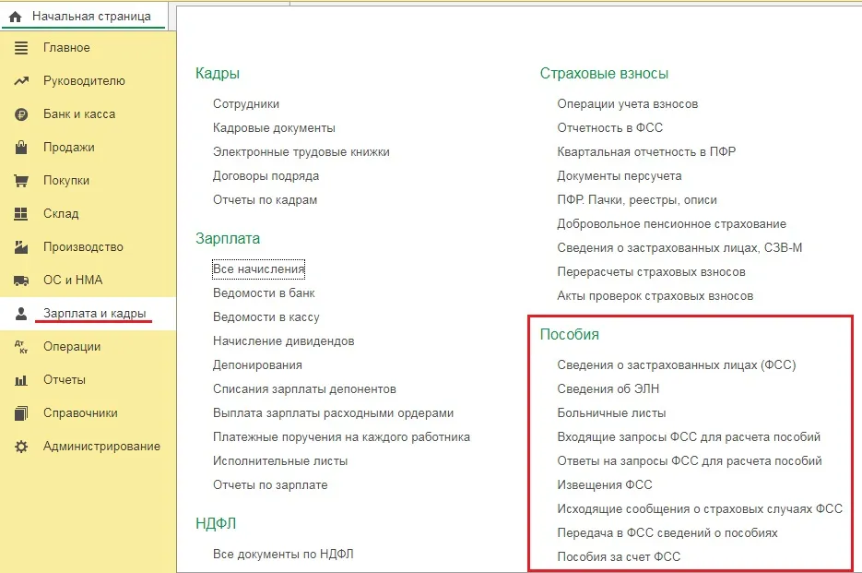Image resolution: width=862 pixels, height=573 pixels.
Task: Go to Банк и касса section
Action: (79, 114)
